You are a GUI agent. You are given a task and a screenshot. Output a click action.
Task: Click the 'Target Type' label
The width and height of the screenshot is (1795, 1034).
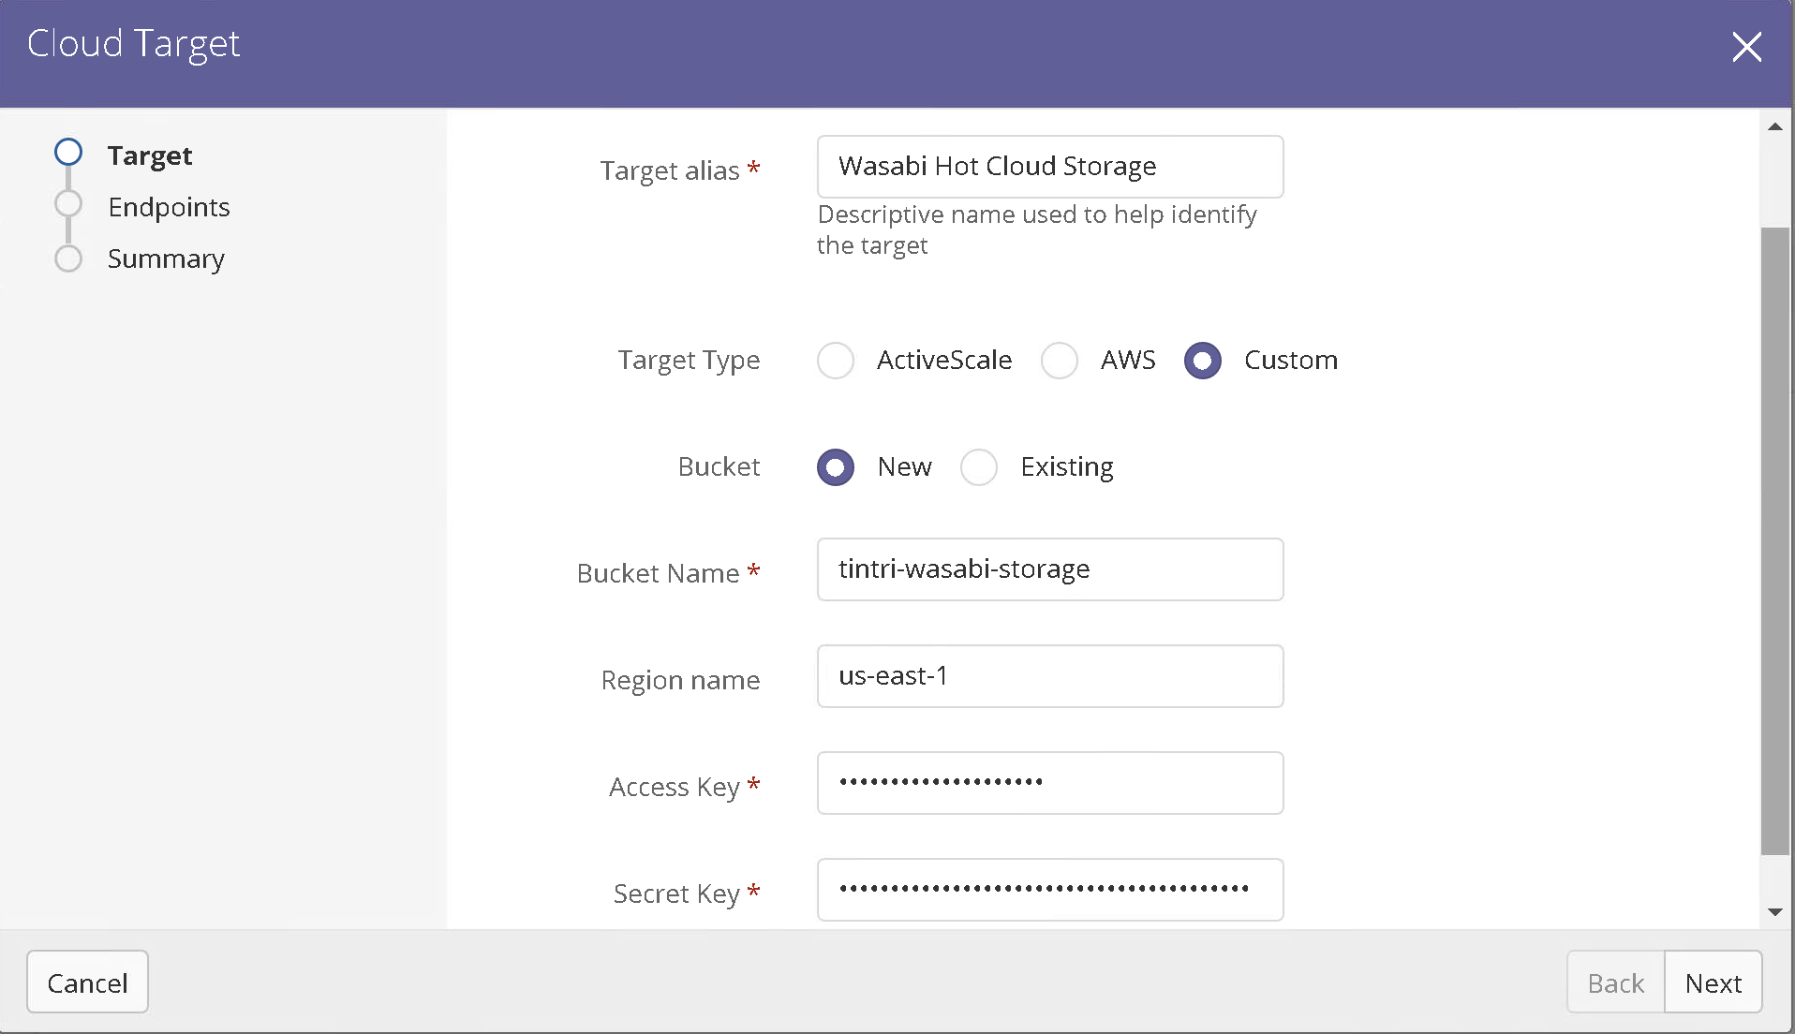coord(689,361)
